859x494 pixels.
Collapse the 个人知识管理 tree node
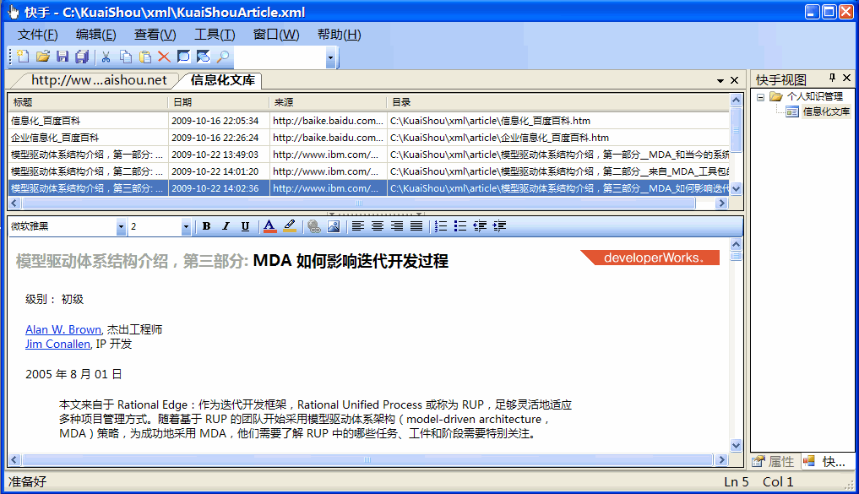tap(760, 97)
